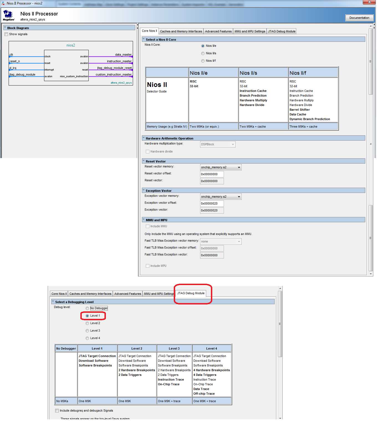
Task: Toggle the Show signals checkbox
Action: (x=6, y=34)
